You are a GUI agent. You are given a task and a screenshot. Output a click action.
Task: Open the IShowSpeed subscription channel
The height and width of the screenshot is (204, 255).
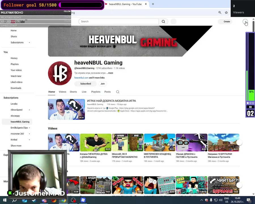16,110
